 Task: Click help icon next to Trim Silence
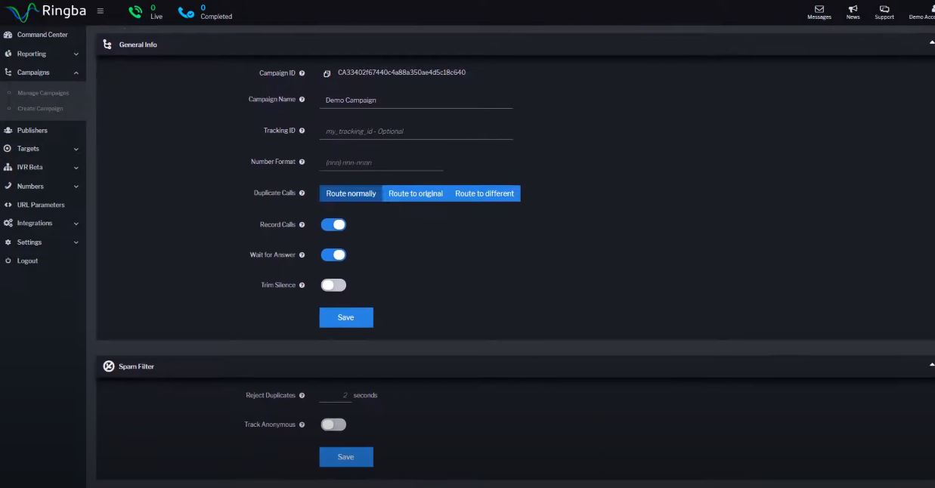tap(302, 286)
